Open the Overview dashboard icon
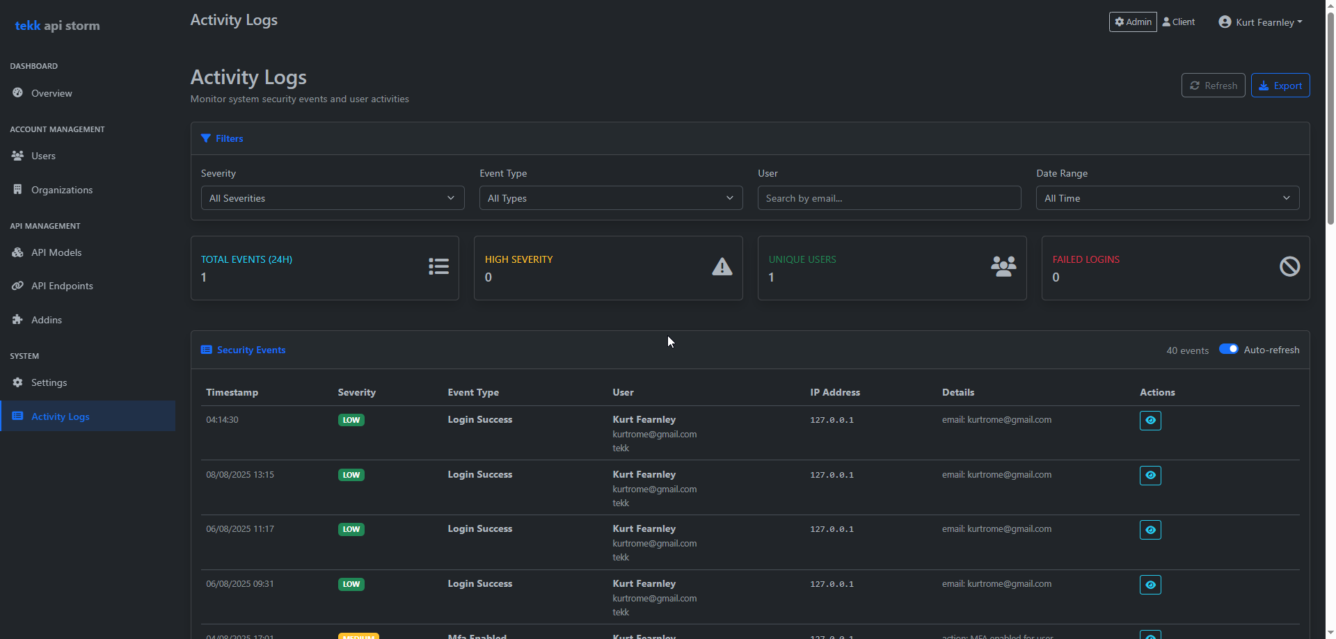This screenshot has height=639, width=1336. [17, 93]
